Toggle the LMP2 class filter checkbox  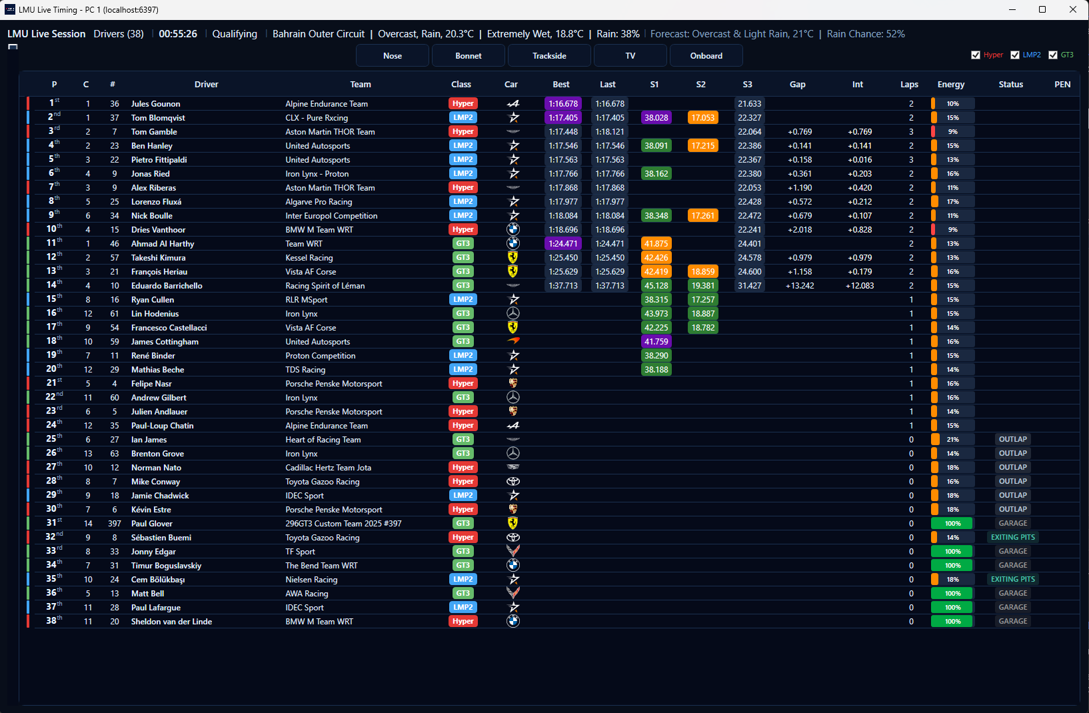coord(1015,55)
